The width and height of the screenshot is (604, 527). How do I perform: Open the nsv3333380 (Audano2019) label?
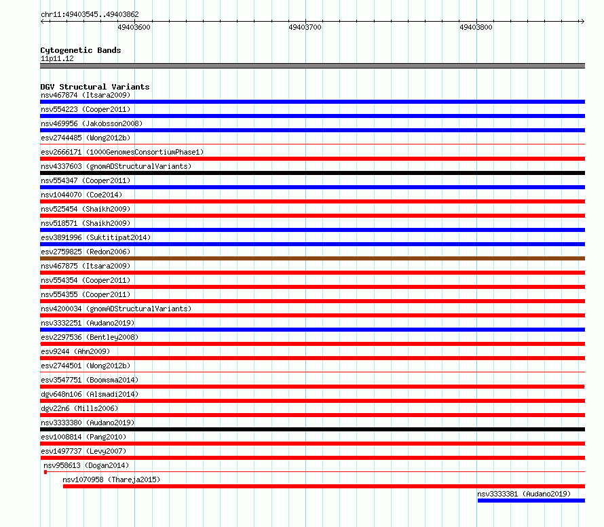tap(88, 423)
